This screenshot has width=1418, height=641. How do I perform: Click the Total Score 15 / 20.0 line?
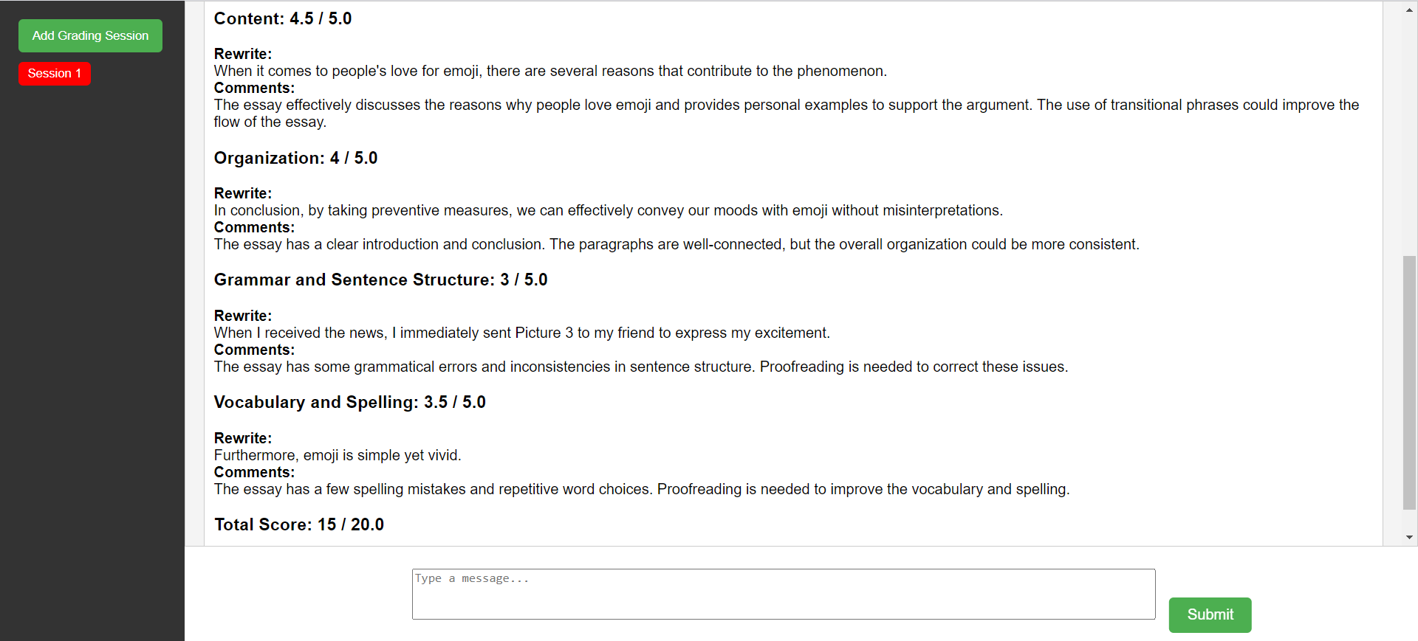pyautogui.click(x=299, y=524)
